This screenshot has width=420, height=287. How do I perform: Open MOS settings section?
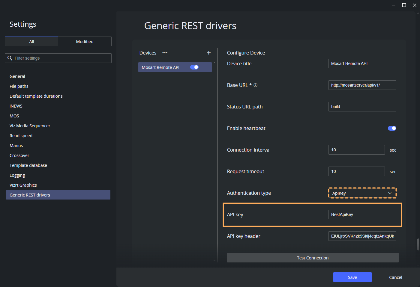pos(14,116)
